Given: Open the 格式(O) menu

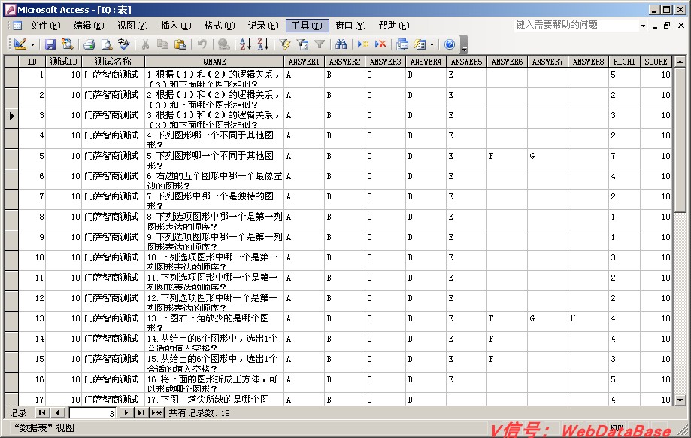Looking at the screenshot, I should pos(220,26).
